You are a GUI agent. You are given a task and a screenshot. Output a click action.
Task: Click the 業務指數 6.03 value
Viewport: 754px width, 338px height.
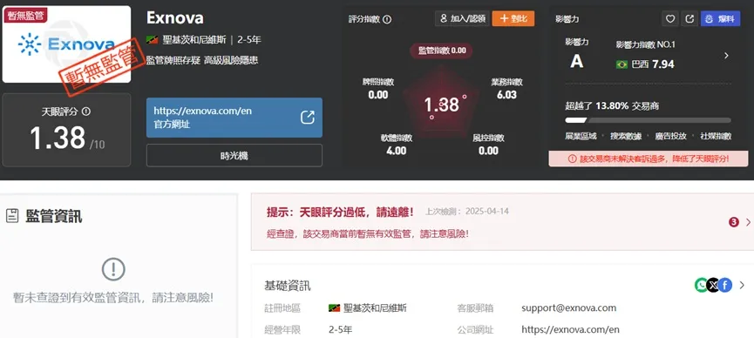(506, 95)
